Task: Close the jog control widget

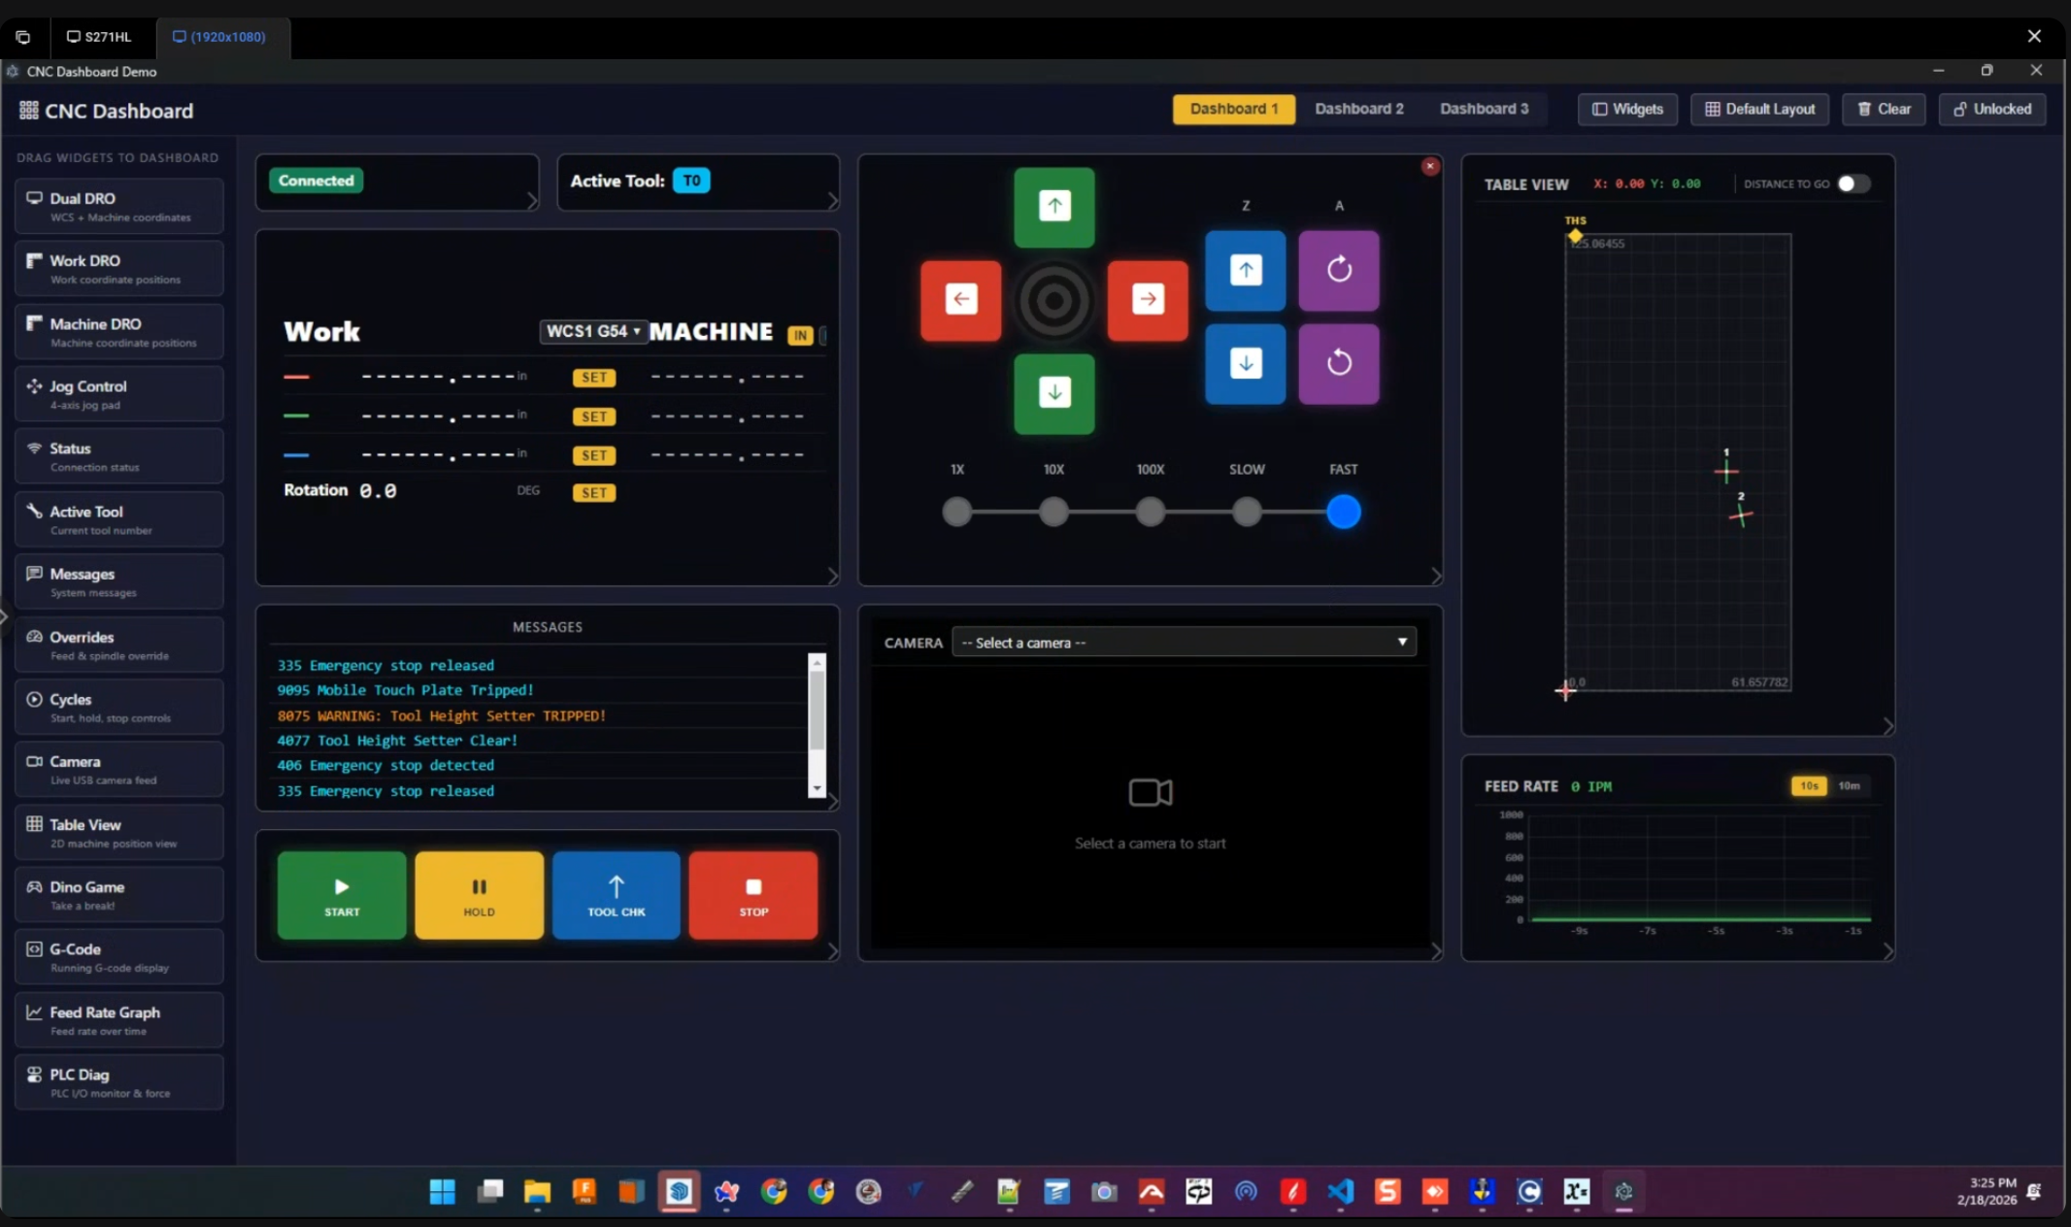Action: pos(1429,167)
